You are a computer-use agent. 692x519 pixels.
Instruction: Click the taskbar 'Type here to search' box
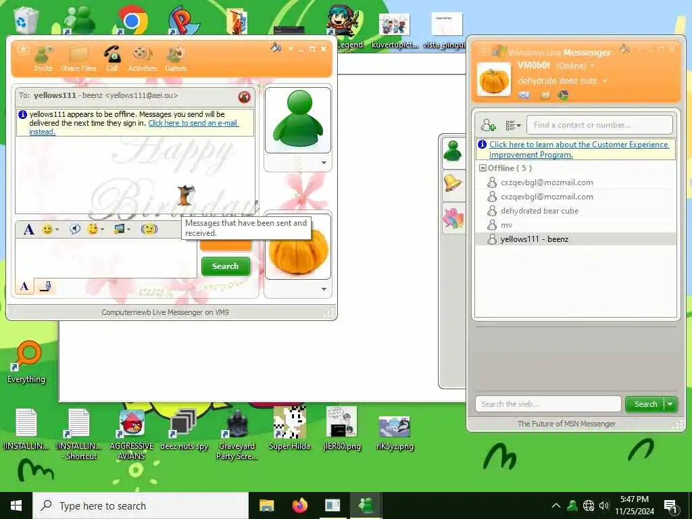(141, 505)
